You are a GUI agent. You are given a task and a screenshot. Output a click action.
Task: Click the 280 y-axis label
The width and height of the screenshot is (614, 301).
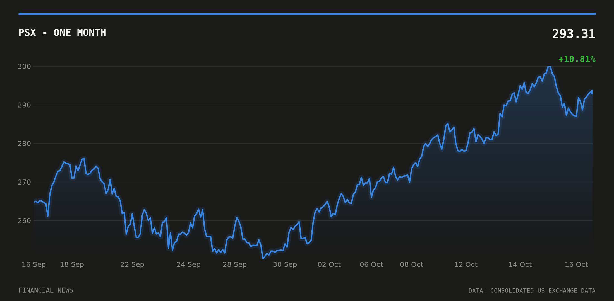[24, 144]
